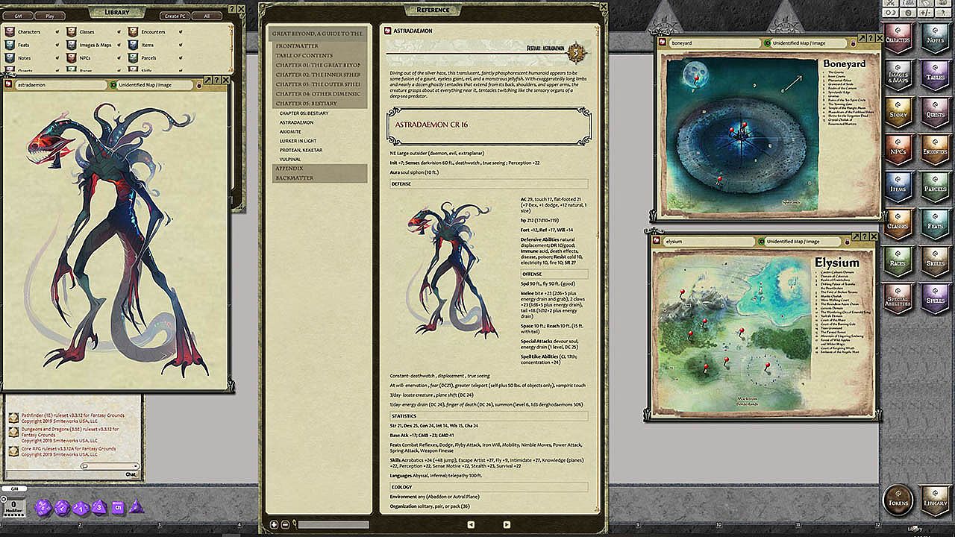955x537 pixels.
Task: Toggle the NPCs checkmark in Library
Action: tap(119, 57)
